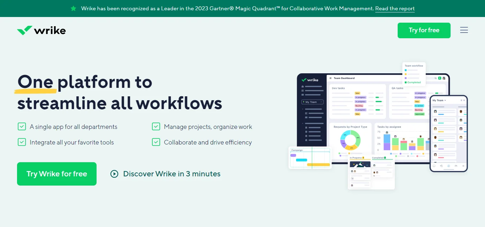Open the Read the report link
Viewport: 485px width, 227px height.
395,8
